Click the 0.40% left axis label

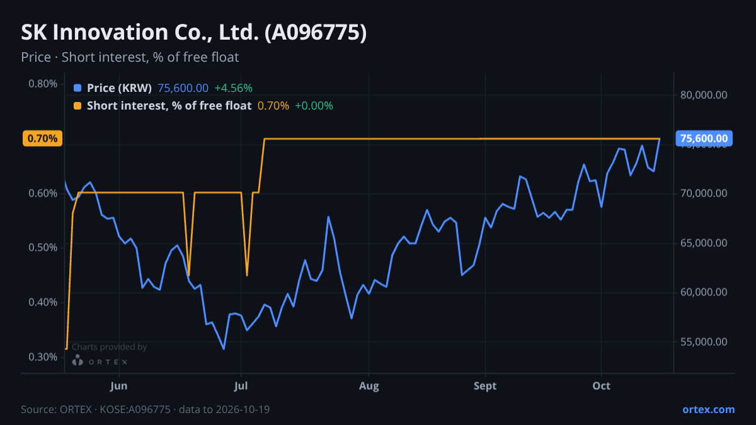(43, 302)
